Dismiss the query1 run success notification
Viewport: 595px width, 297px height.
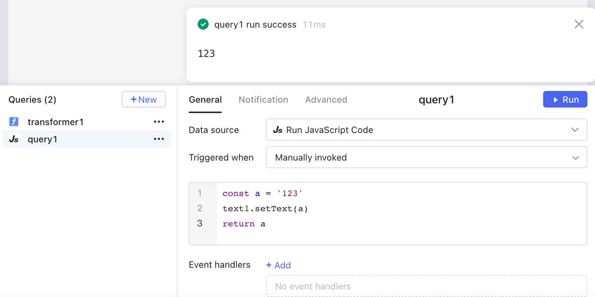(x=579, y=24)
